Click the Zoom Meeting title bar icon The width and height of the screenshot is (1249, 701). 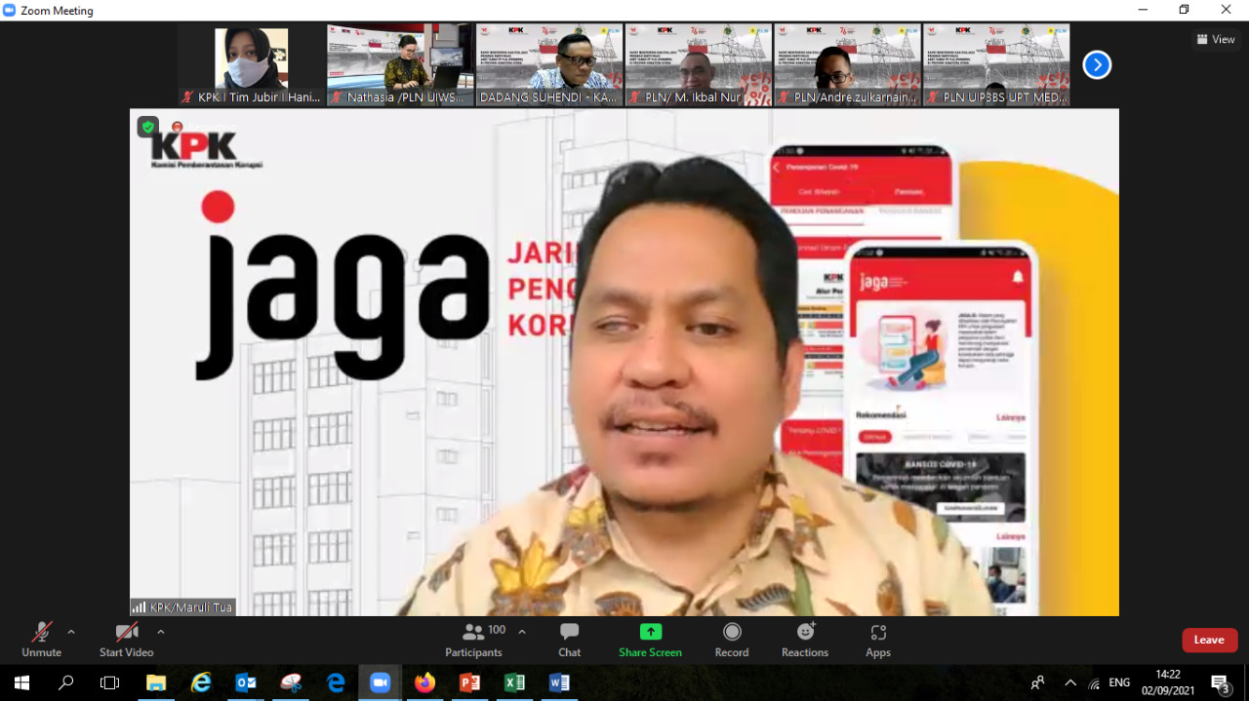point(10,11)
